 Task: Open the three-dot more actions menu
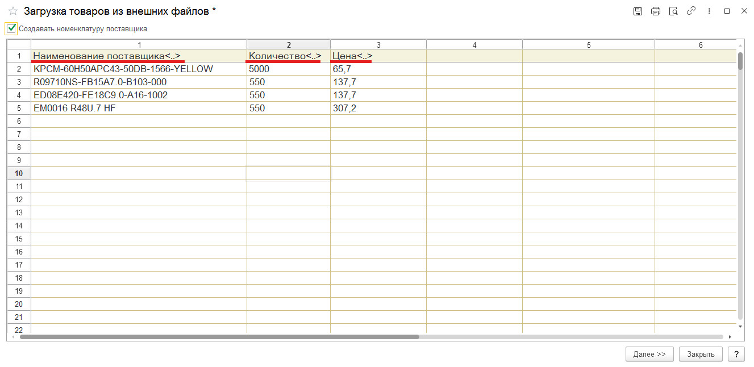(x=709, y=11)
